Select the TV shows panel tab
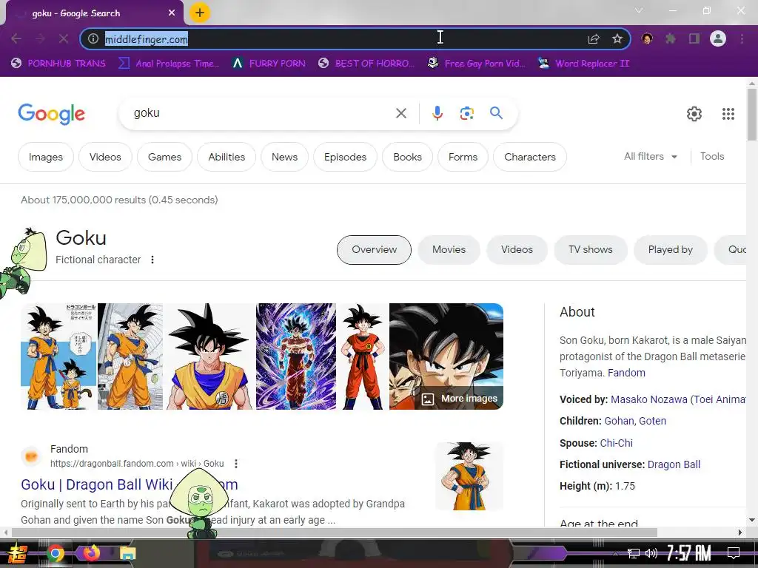758x568 pixels. pos(590,250)
